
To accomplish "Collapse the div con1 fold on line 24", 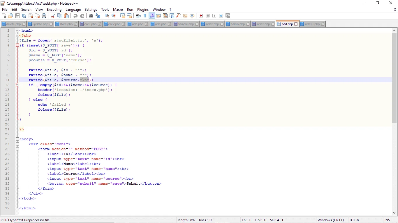I will pos(17,144).
